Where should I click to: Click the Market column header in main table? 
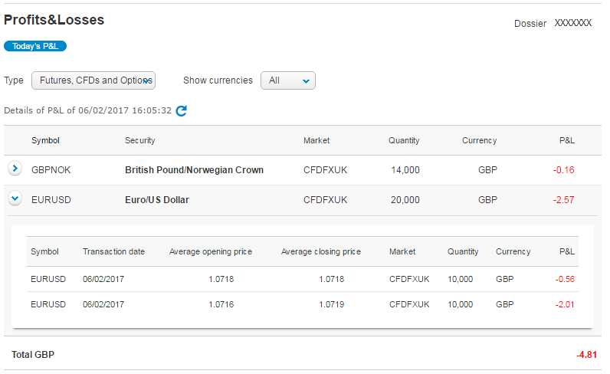(316, 140)
